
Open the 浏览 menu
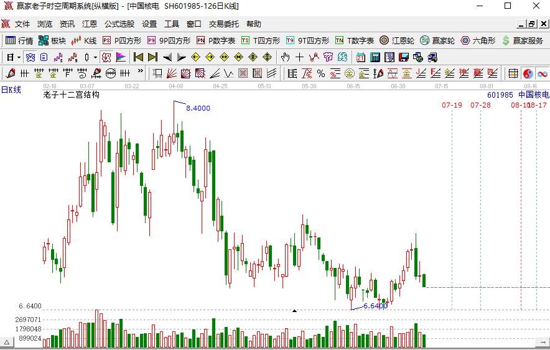pyautogui.click(x=45, y=24)
